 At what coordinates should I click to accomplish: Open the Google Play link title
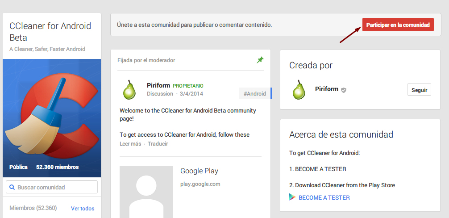[x=200, y=171]
